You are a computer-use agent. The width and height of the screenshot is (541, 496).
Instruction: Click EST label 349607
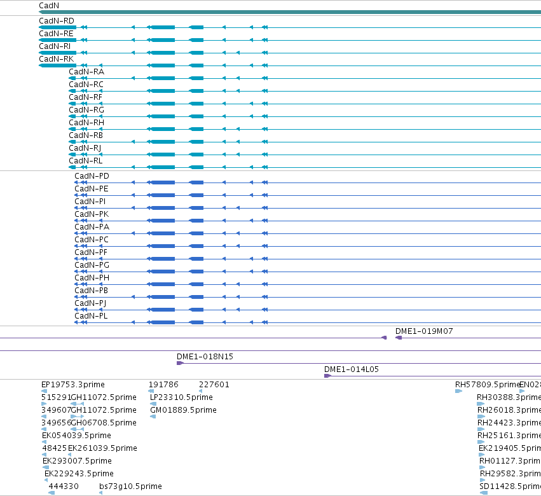pos(56,410)
